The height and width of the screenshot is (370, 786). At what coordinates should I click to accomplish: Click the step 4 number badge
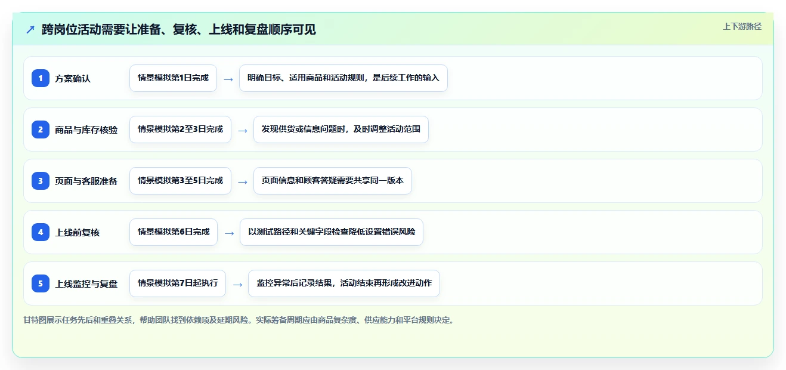[x=41, y=232]
